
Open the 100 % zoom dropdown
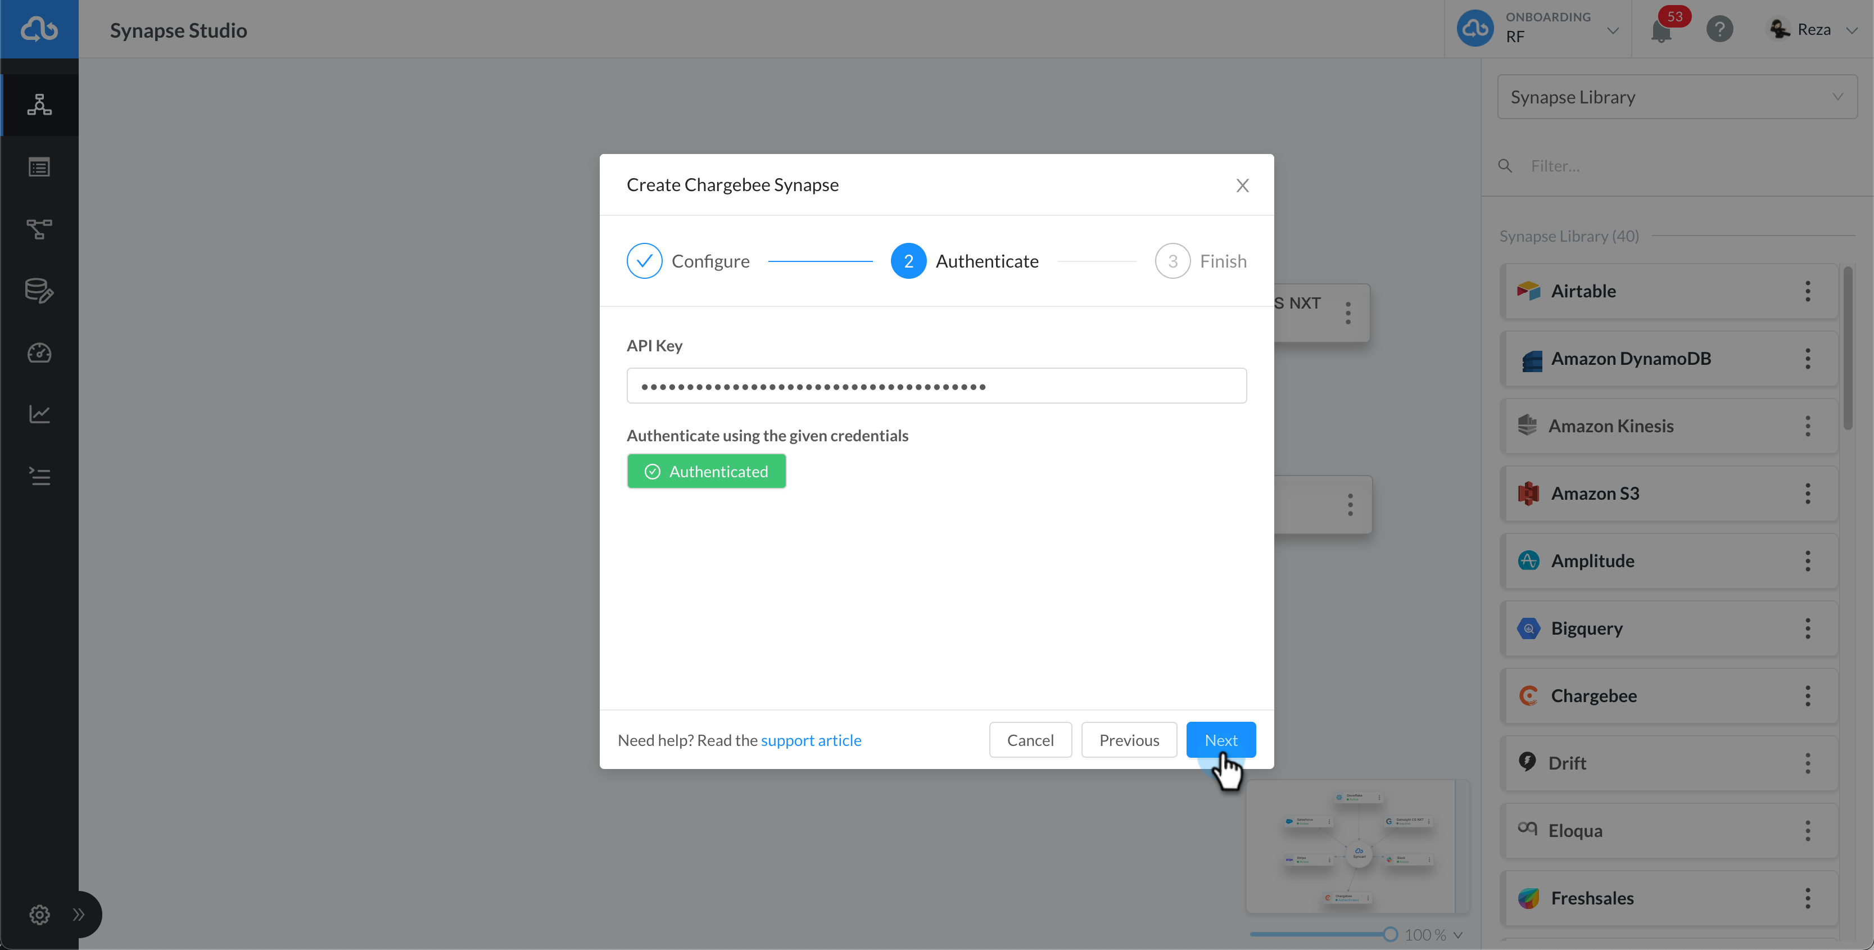(x=1433, y=935)
